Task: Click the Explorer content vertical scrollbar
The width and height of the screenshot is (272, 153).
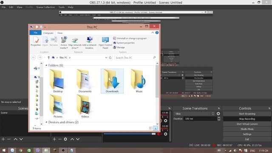Action: coord(157,82)
